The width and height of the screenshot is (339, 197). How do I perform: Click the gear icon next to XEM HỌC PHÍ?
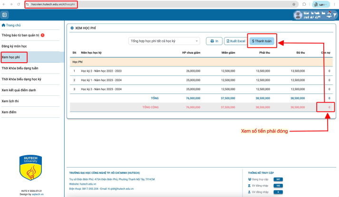click(x=72, y=28)
